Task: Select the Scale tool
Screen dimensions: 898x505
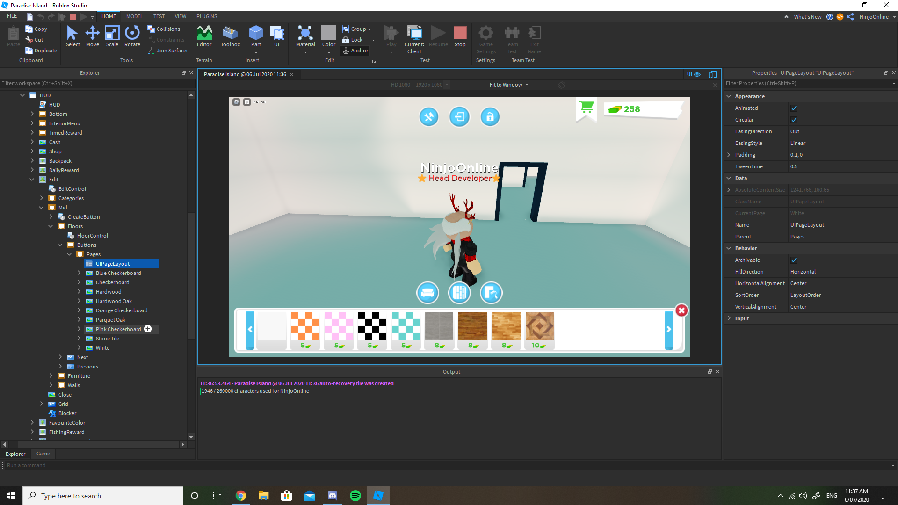Action: click(x=112, y=35)
